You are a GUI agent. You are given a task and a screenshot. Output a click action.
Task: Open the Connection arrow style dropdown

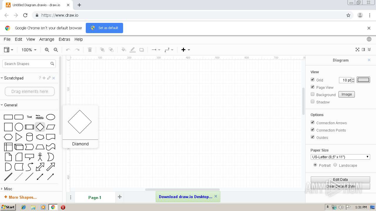156,50
